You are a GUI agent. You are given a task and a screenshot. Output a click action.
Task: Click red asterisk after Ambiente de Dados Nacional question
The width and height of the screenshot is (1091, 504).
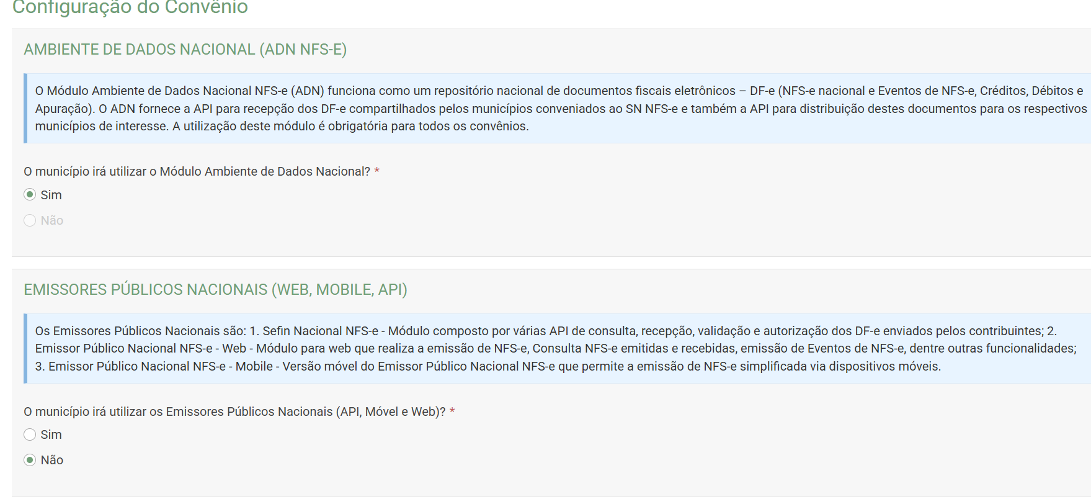[377, 171]
